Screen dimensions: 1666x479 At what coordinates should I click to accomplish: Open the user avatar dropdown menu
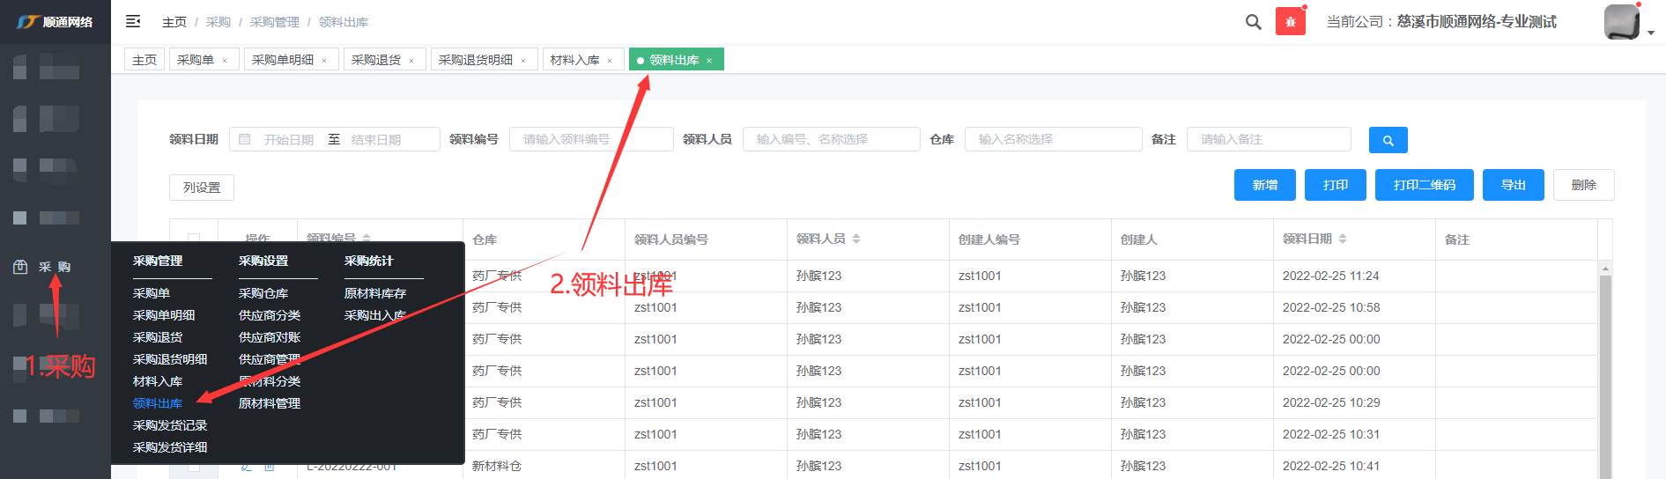pos(1627,23)
